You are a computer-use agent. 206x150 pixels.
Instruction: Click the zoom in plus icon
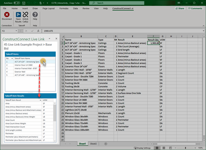coord(195,148)
